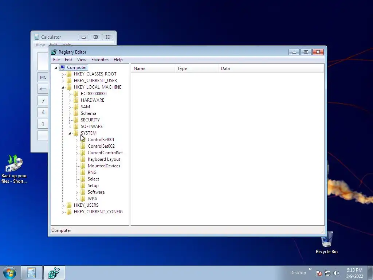Click the SOFTWARE folder icon
The image size is (373, 280).
pos(76,127)
